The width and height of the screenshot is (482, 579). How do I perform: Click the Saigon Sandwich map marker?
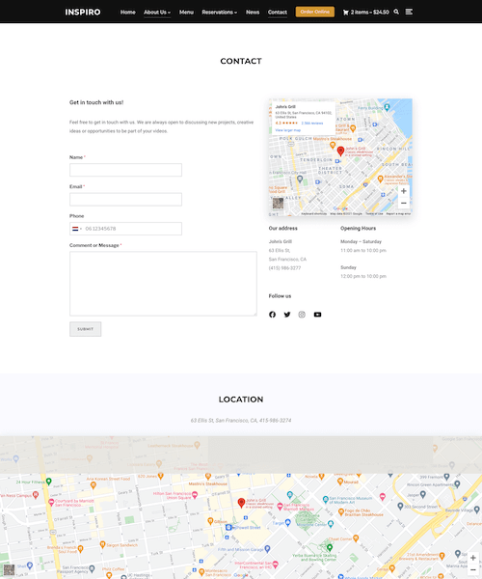pos(102,544)
